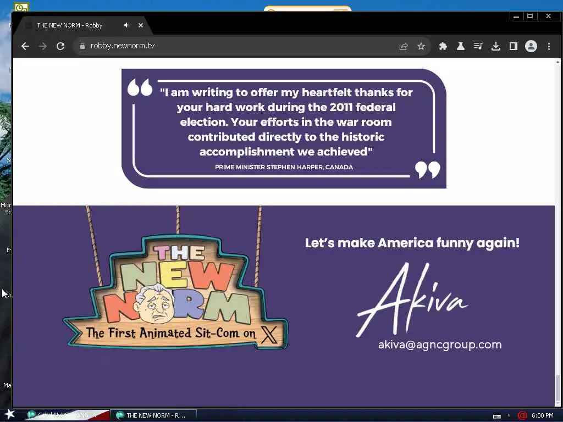Open media controls in toolbar
The width and height of the screenshot is (563, 422).
478,46
